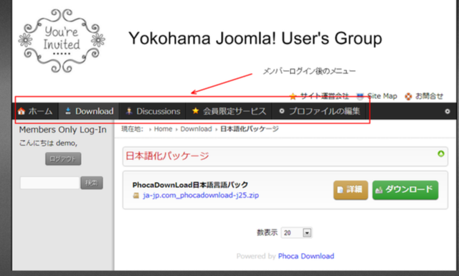Click the Yokohama Joomla! User's Group title
The image size is (459, 276).
point(255,38)
